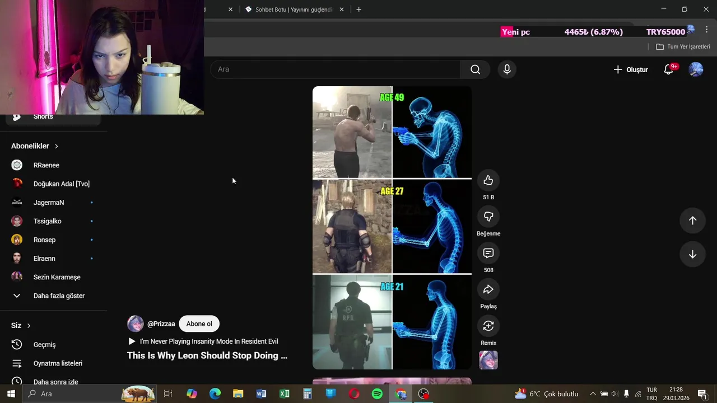Open Excel from the taskbar
The height and width of the screenshot is (403, 717).
285,394
